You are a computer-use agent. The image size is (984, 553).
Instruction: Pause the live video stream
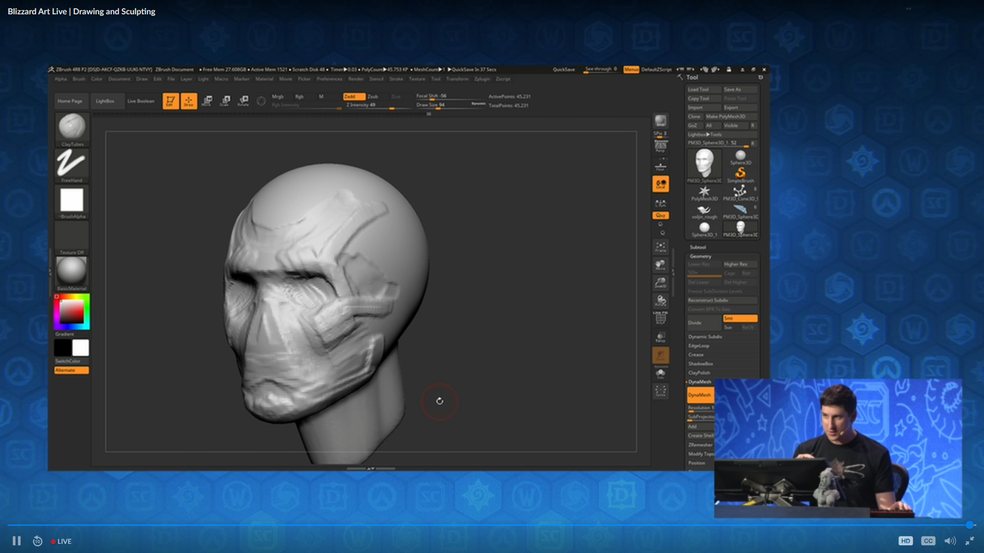point(16,541)
